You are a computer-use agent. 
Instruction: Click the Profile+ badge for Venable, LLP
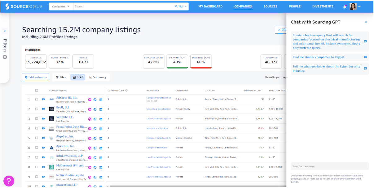(90, 119)
